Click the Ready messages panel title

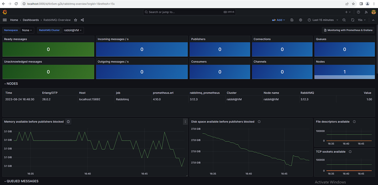15,39
